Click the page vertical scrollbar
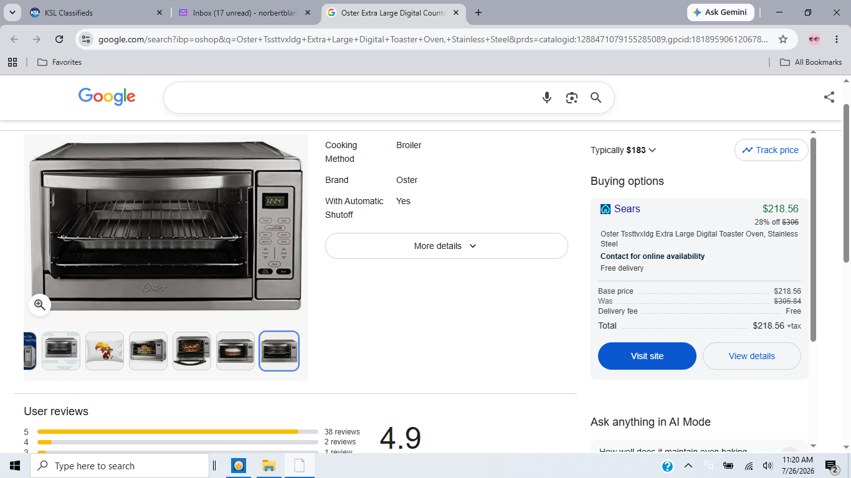Screen dimensions: 851x478 pyautogui.click(x=846, y=184)
